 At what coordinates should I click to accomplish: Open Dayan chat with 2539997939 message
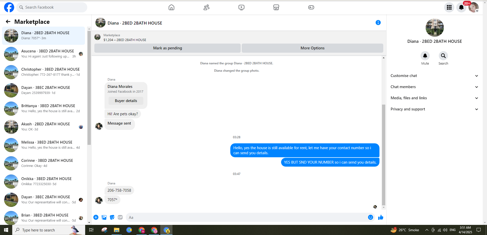pyautogui.click(x=44, y=90)
